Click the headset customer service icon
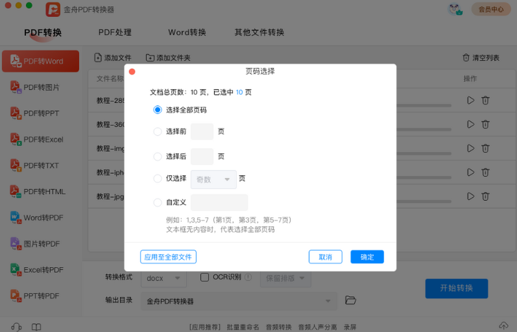The width and height of the screenshot is (517, 332). (16, 327)
